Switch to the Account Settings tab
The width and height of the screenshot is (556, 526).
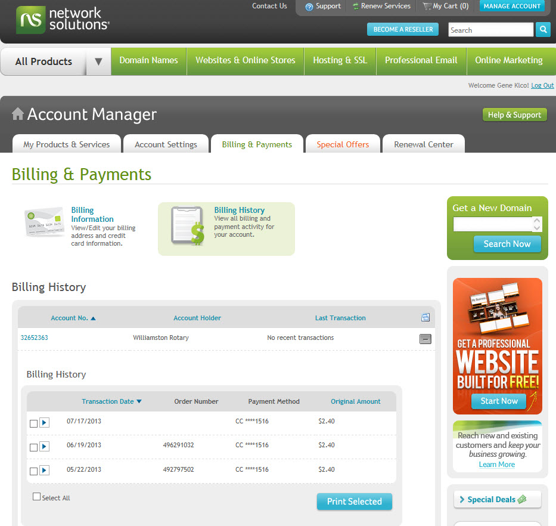pos(166,144)
